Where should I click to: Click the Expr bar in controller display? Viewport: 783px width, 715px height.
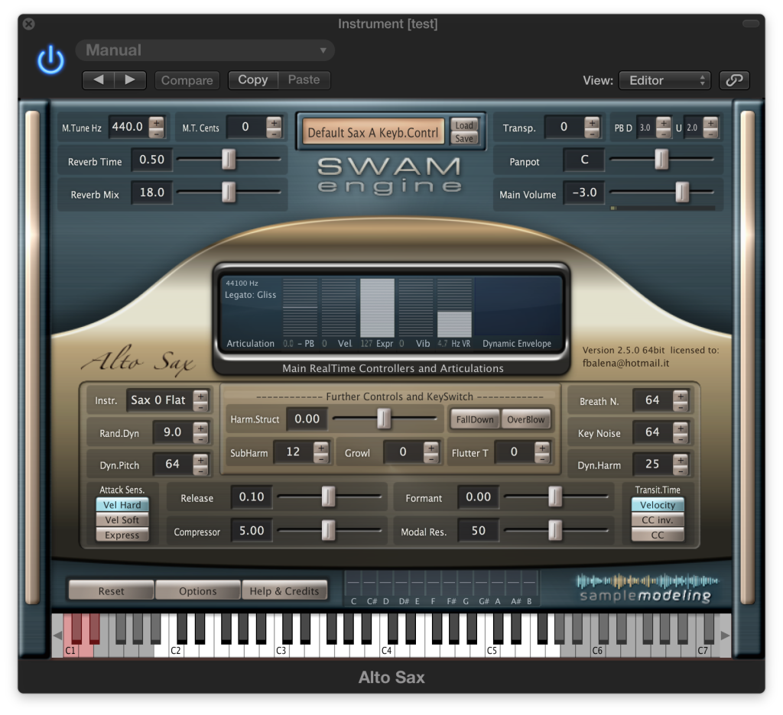[377, 307]
